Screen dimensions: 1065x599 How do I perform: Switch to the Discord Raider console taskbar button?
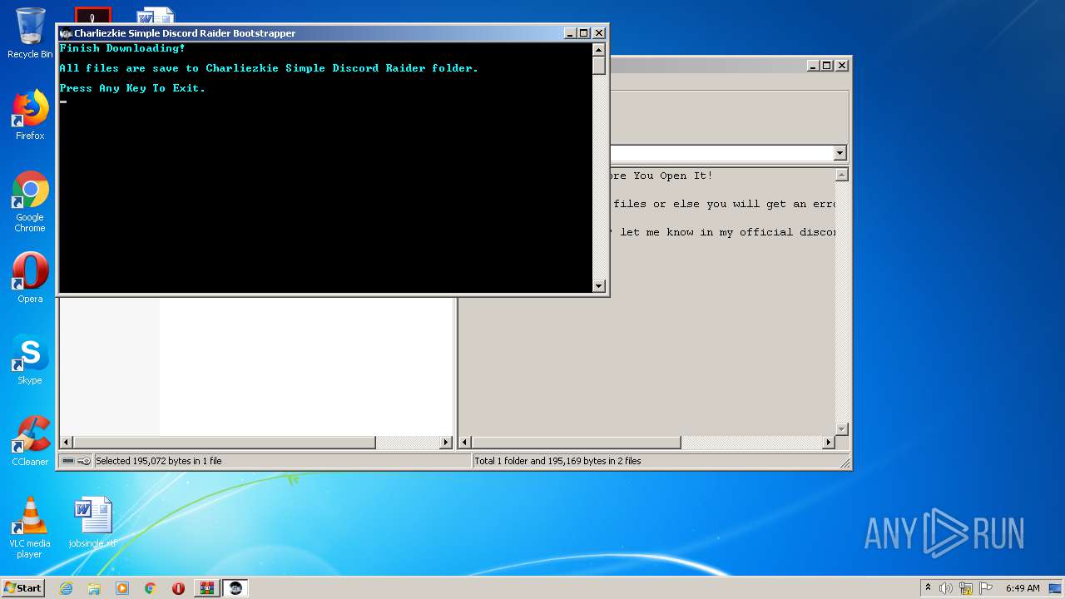point(235,588)
